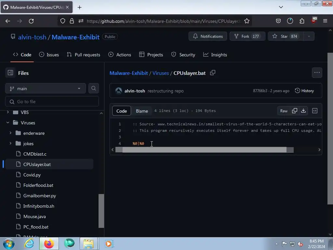Download the raw file icon
This screenshot has width=333, height=250.
tap(303, 111)
